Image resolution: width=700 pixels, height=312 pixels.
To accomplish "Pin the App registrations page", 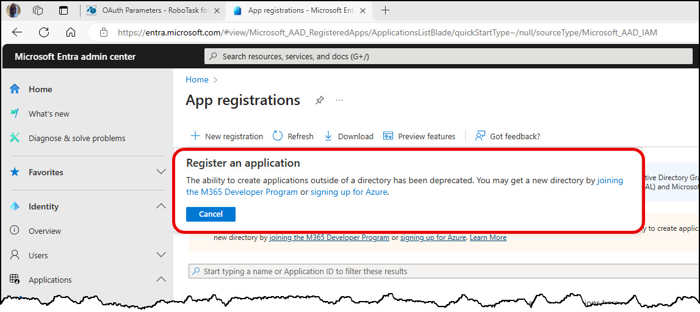I will point(319,101).
